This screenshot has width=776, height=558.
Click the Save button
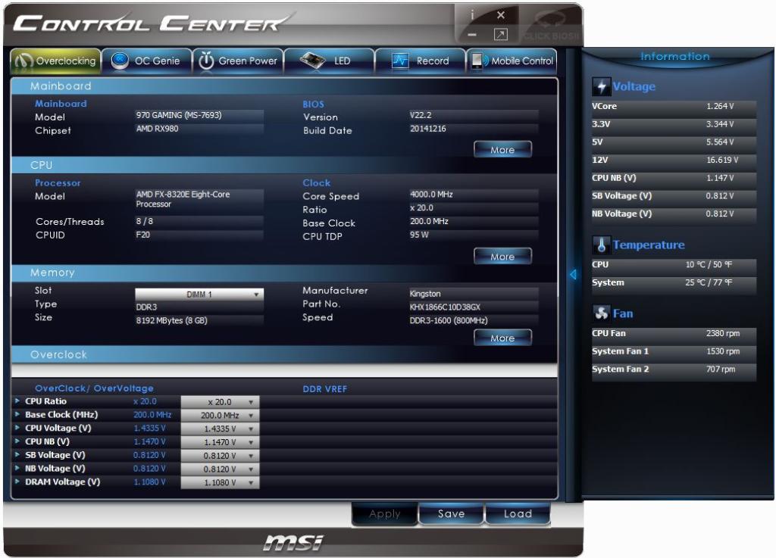(451, 513)
